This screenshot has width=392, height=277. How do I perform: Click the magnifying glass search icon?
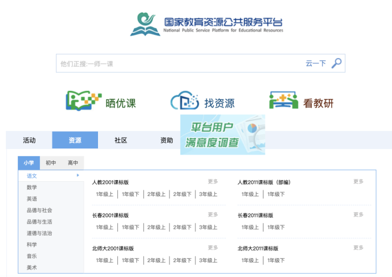point(337,63)
